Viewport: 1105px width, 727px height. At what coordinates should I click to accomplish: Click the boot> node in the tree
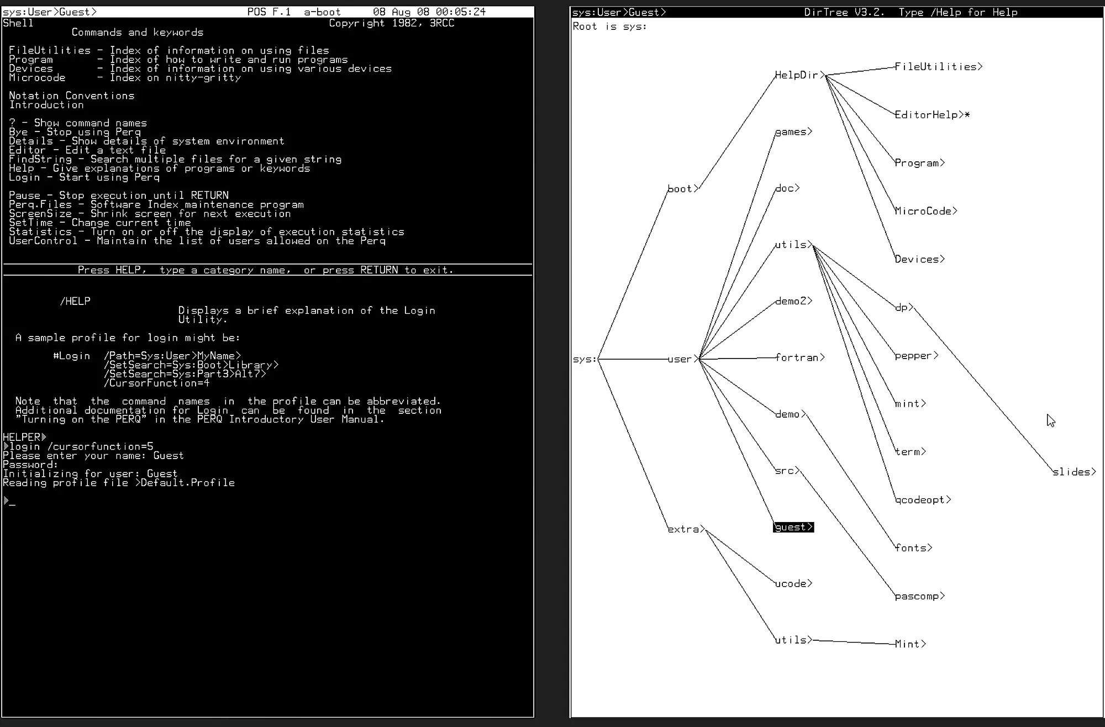pyautogui.click(x=683, y=188)
